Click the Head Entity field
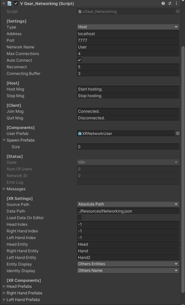 [128, 244]
